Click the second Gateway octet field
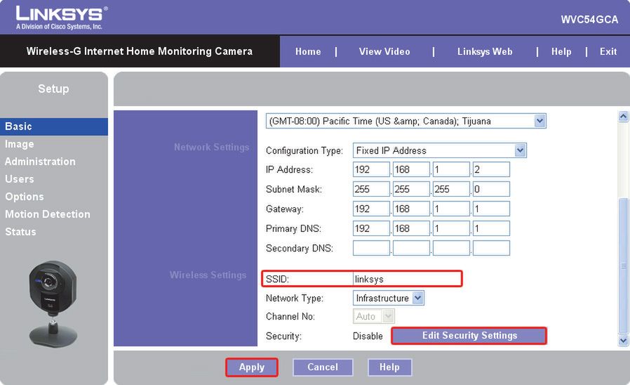Image resolution: width=630 pixels, height=385 pixels. 411,209
